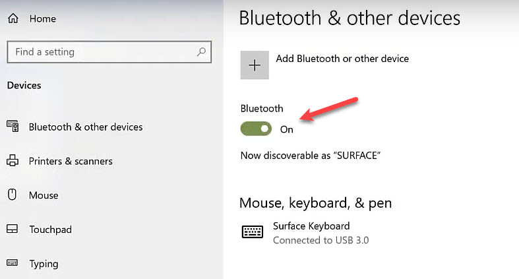Click the Home house icon
519x279 pixels.
(x=13, y=18)
